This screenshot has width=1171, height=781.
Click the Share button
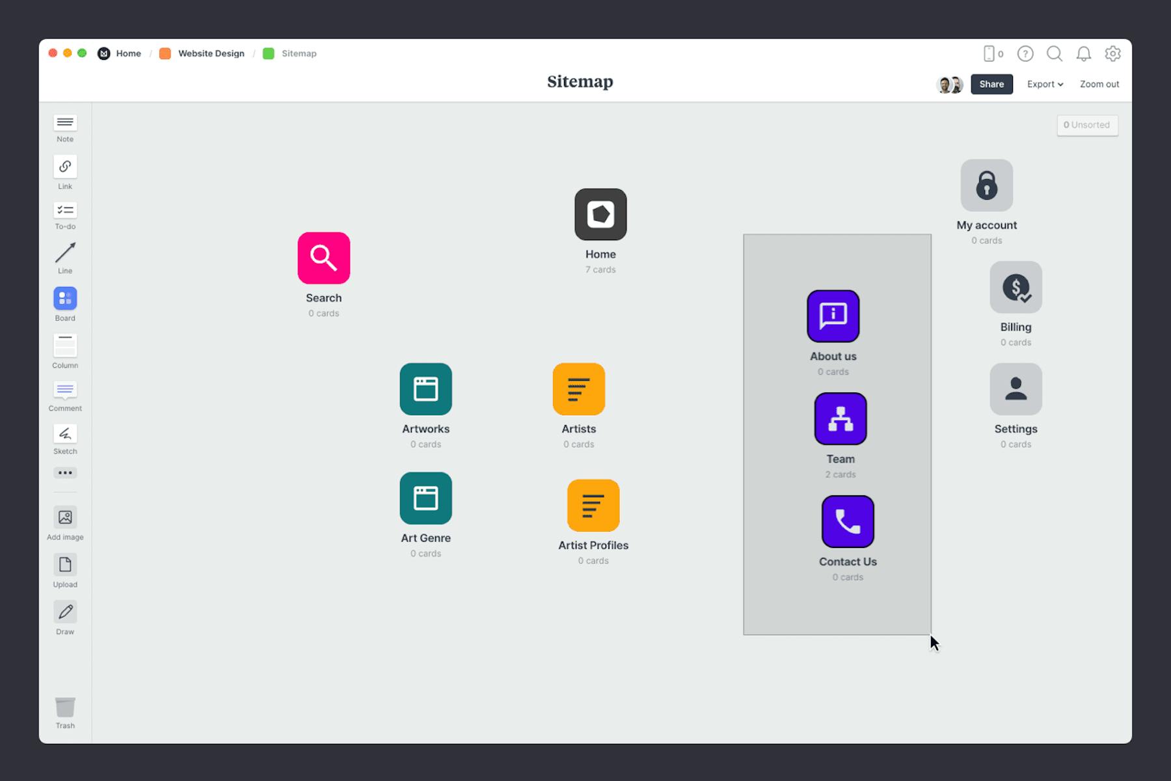pos(991,84)
